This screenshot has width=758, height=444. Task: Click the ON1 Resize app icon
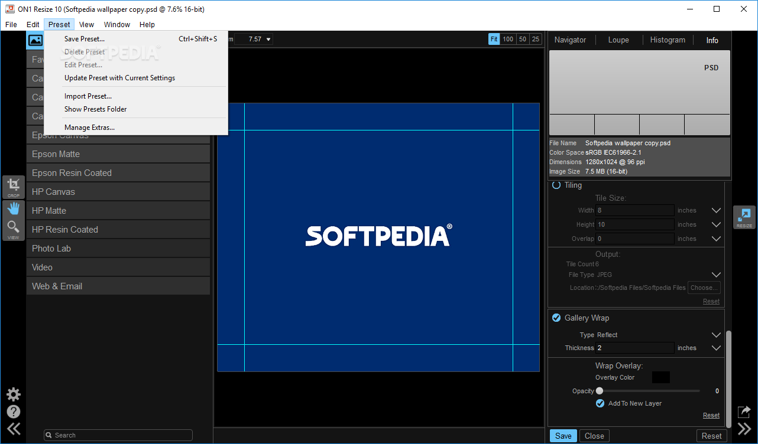point(9,9)
